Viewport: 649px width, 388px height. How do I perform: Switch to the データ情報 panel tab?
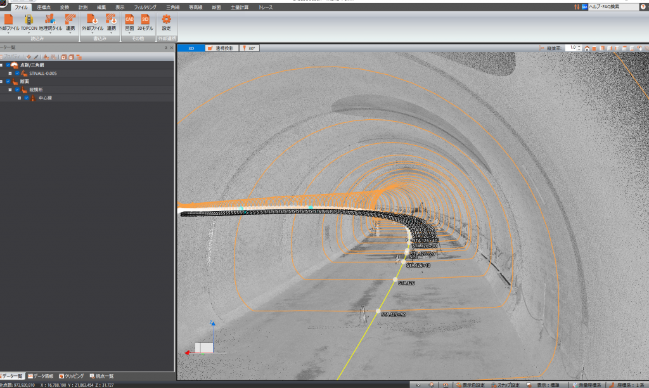pyautogui.click(x=41, y=376)
